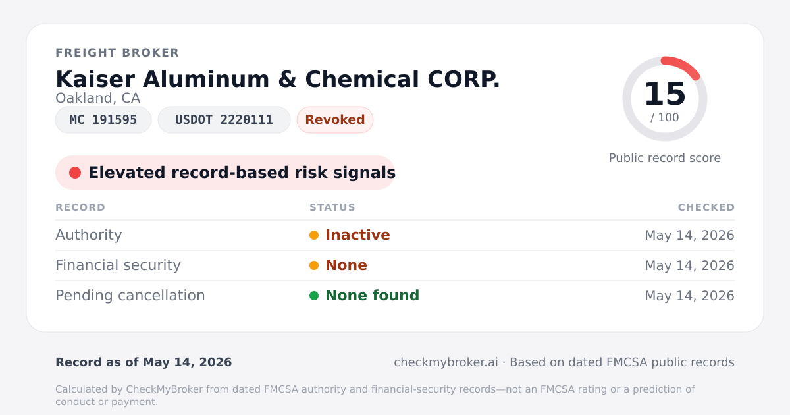Open the checkmybroker.ai link

point(446,362)
